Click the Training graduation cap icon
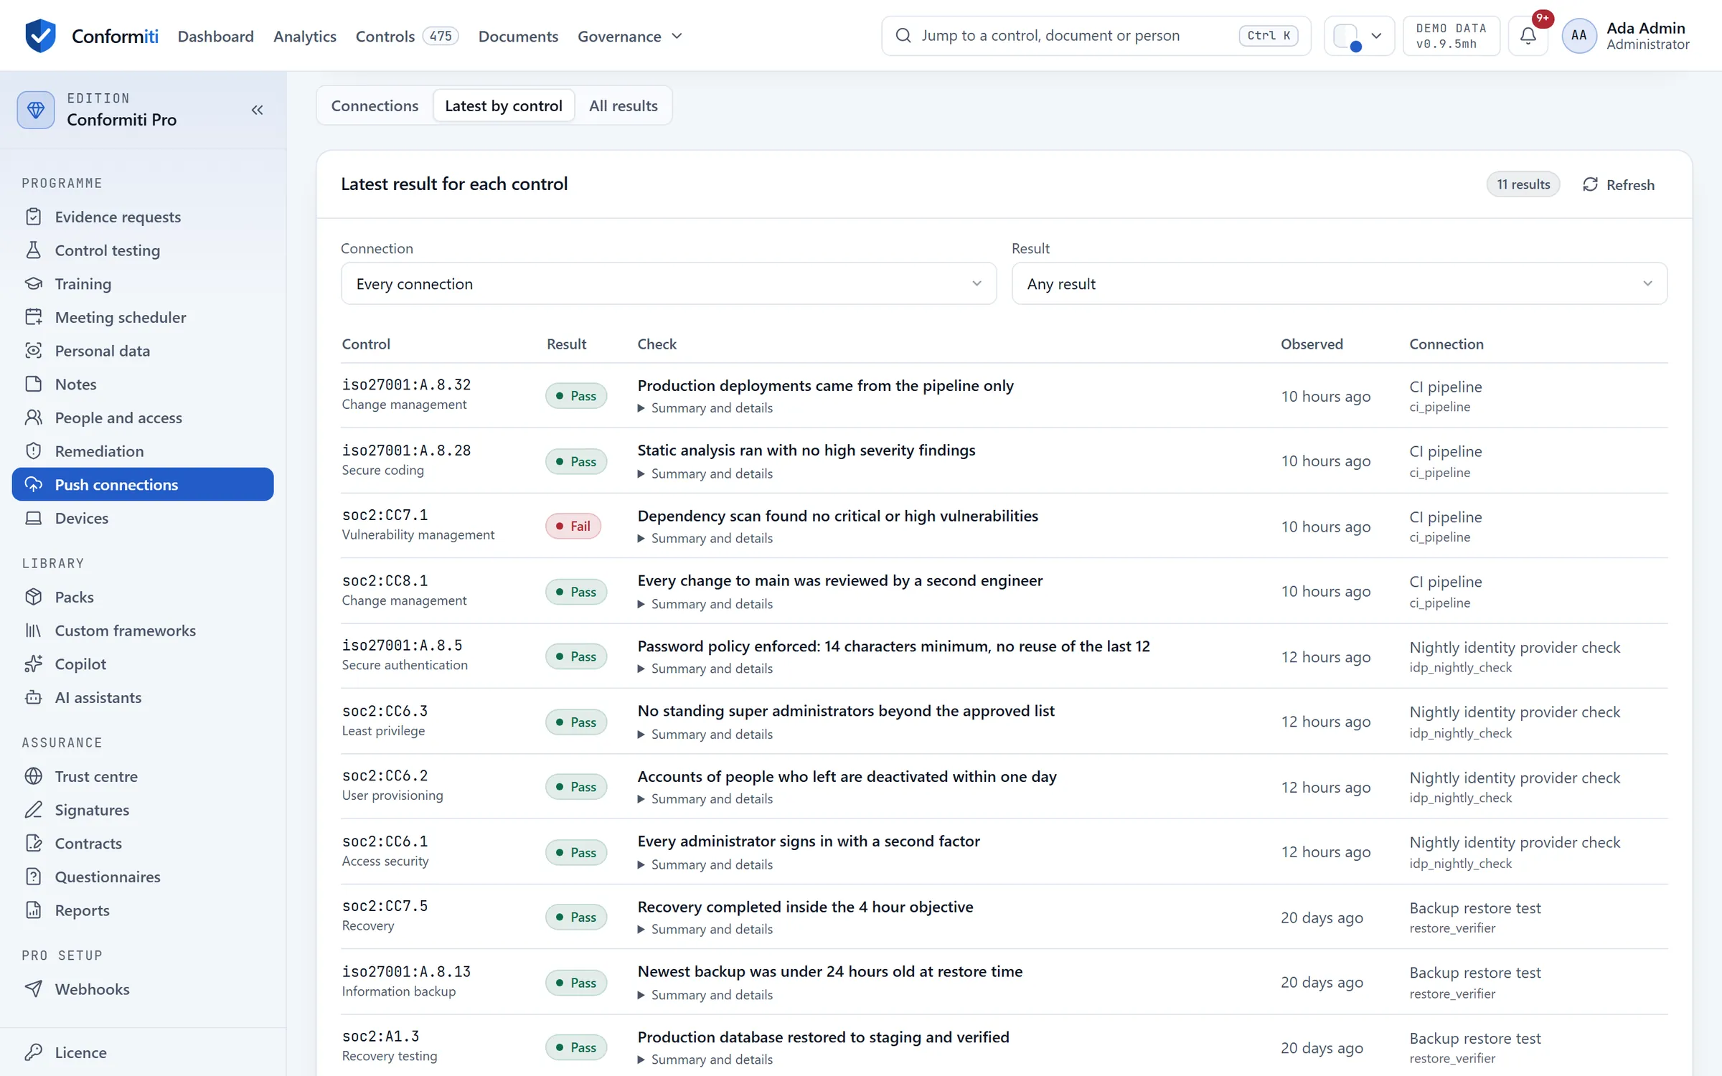 [x=34, y=283]
